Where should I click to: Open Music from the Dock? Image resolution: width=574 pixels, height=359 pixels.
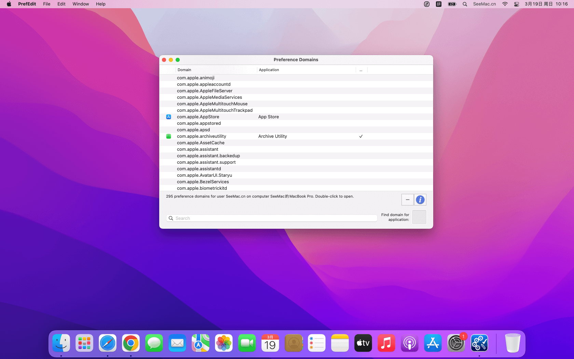[386, 343]
